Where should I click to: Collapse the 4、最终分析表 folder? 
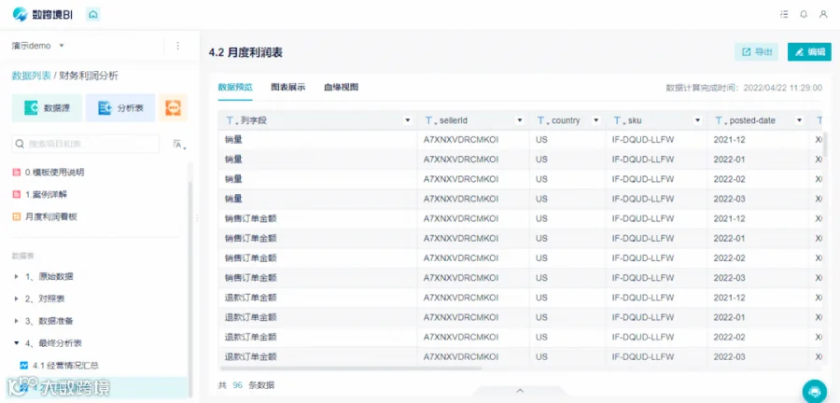click(x=16, y=343)
